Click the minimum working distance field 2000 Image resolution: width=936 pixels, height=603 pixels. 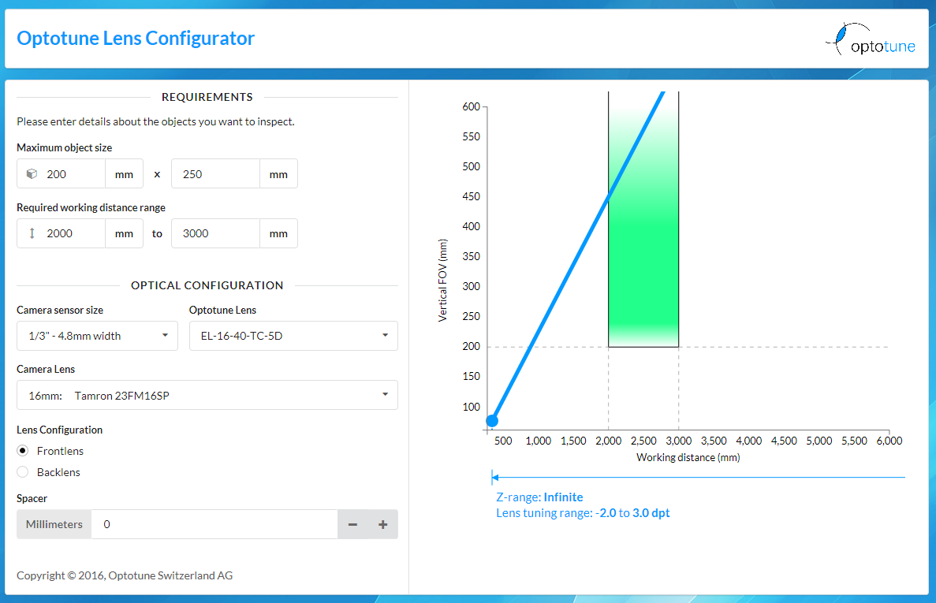coord(73,233)
